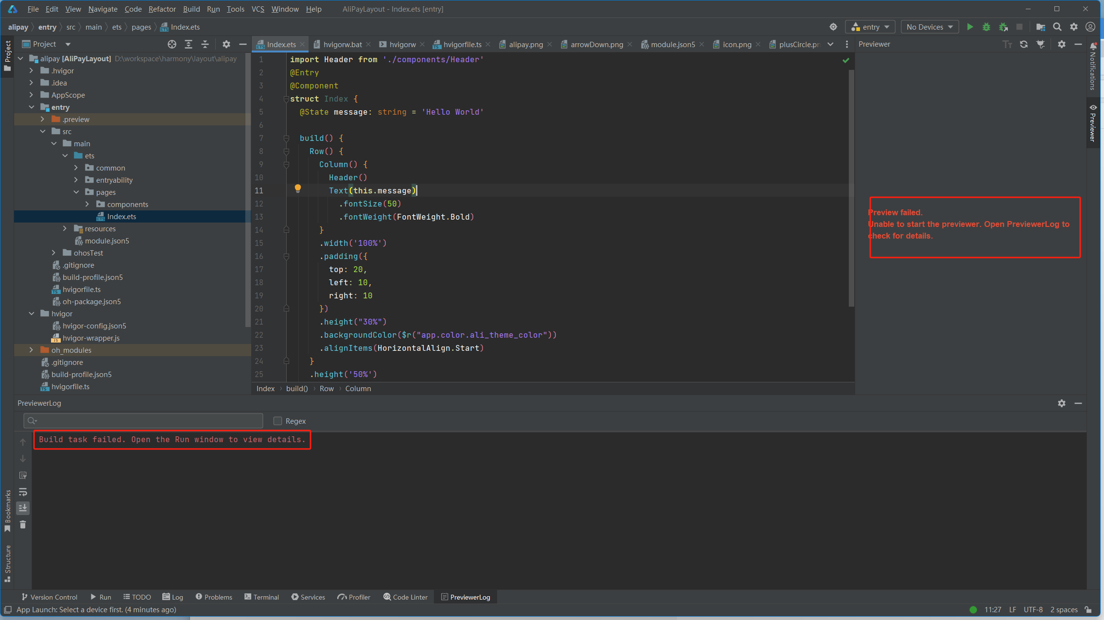Image resolution: width=1104 pixels, height=620 pixels.
Task: Open the Code Linter tool window
Action: [x=405, y=597]
